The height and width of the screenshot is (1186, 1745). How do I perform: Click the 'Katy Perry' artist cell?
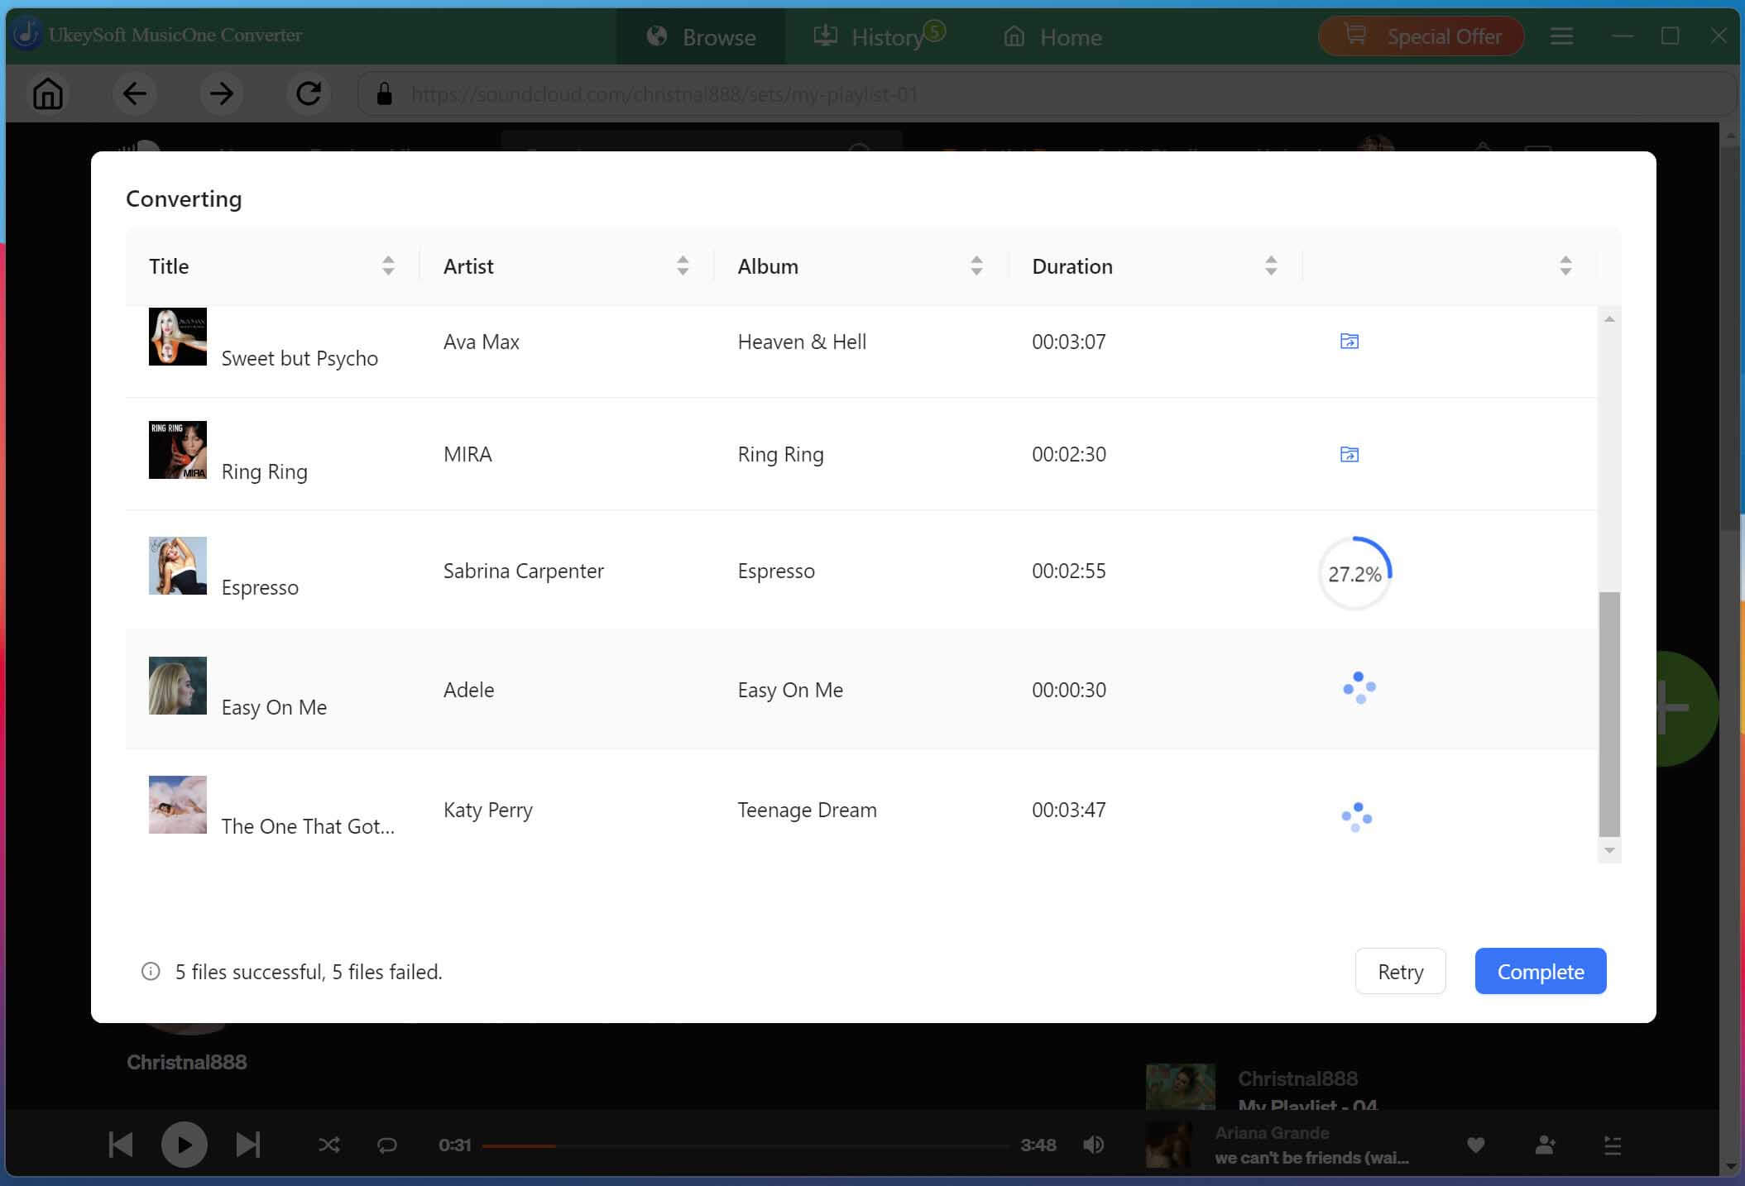488,810
